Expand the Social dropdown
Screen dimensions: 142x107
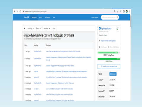click(x=38, y=29)
